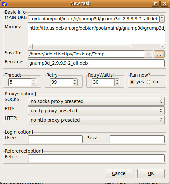The image size is (170, 184).
Task: Click the Mirrors horizontal scrollbar thumb
Action: [82, 47]
